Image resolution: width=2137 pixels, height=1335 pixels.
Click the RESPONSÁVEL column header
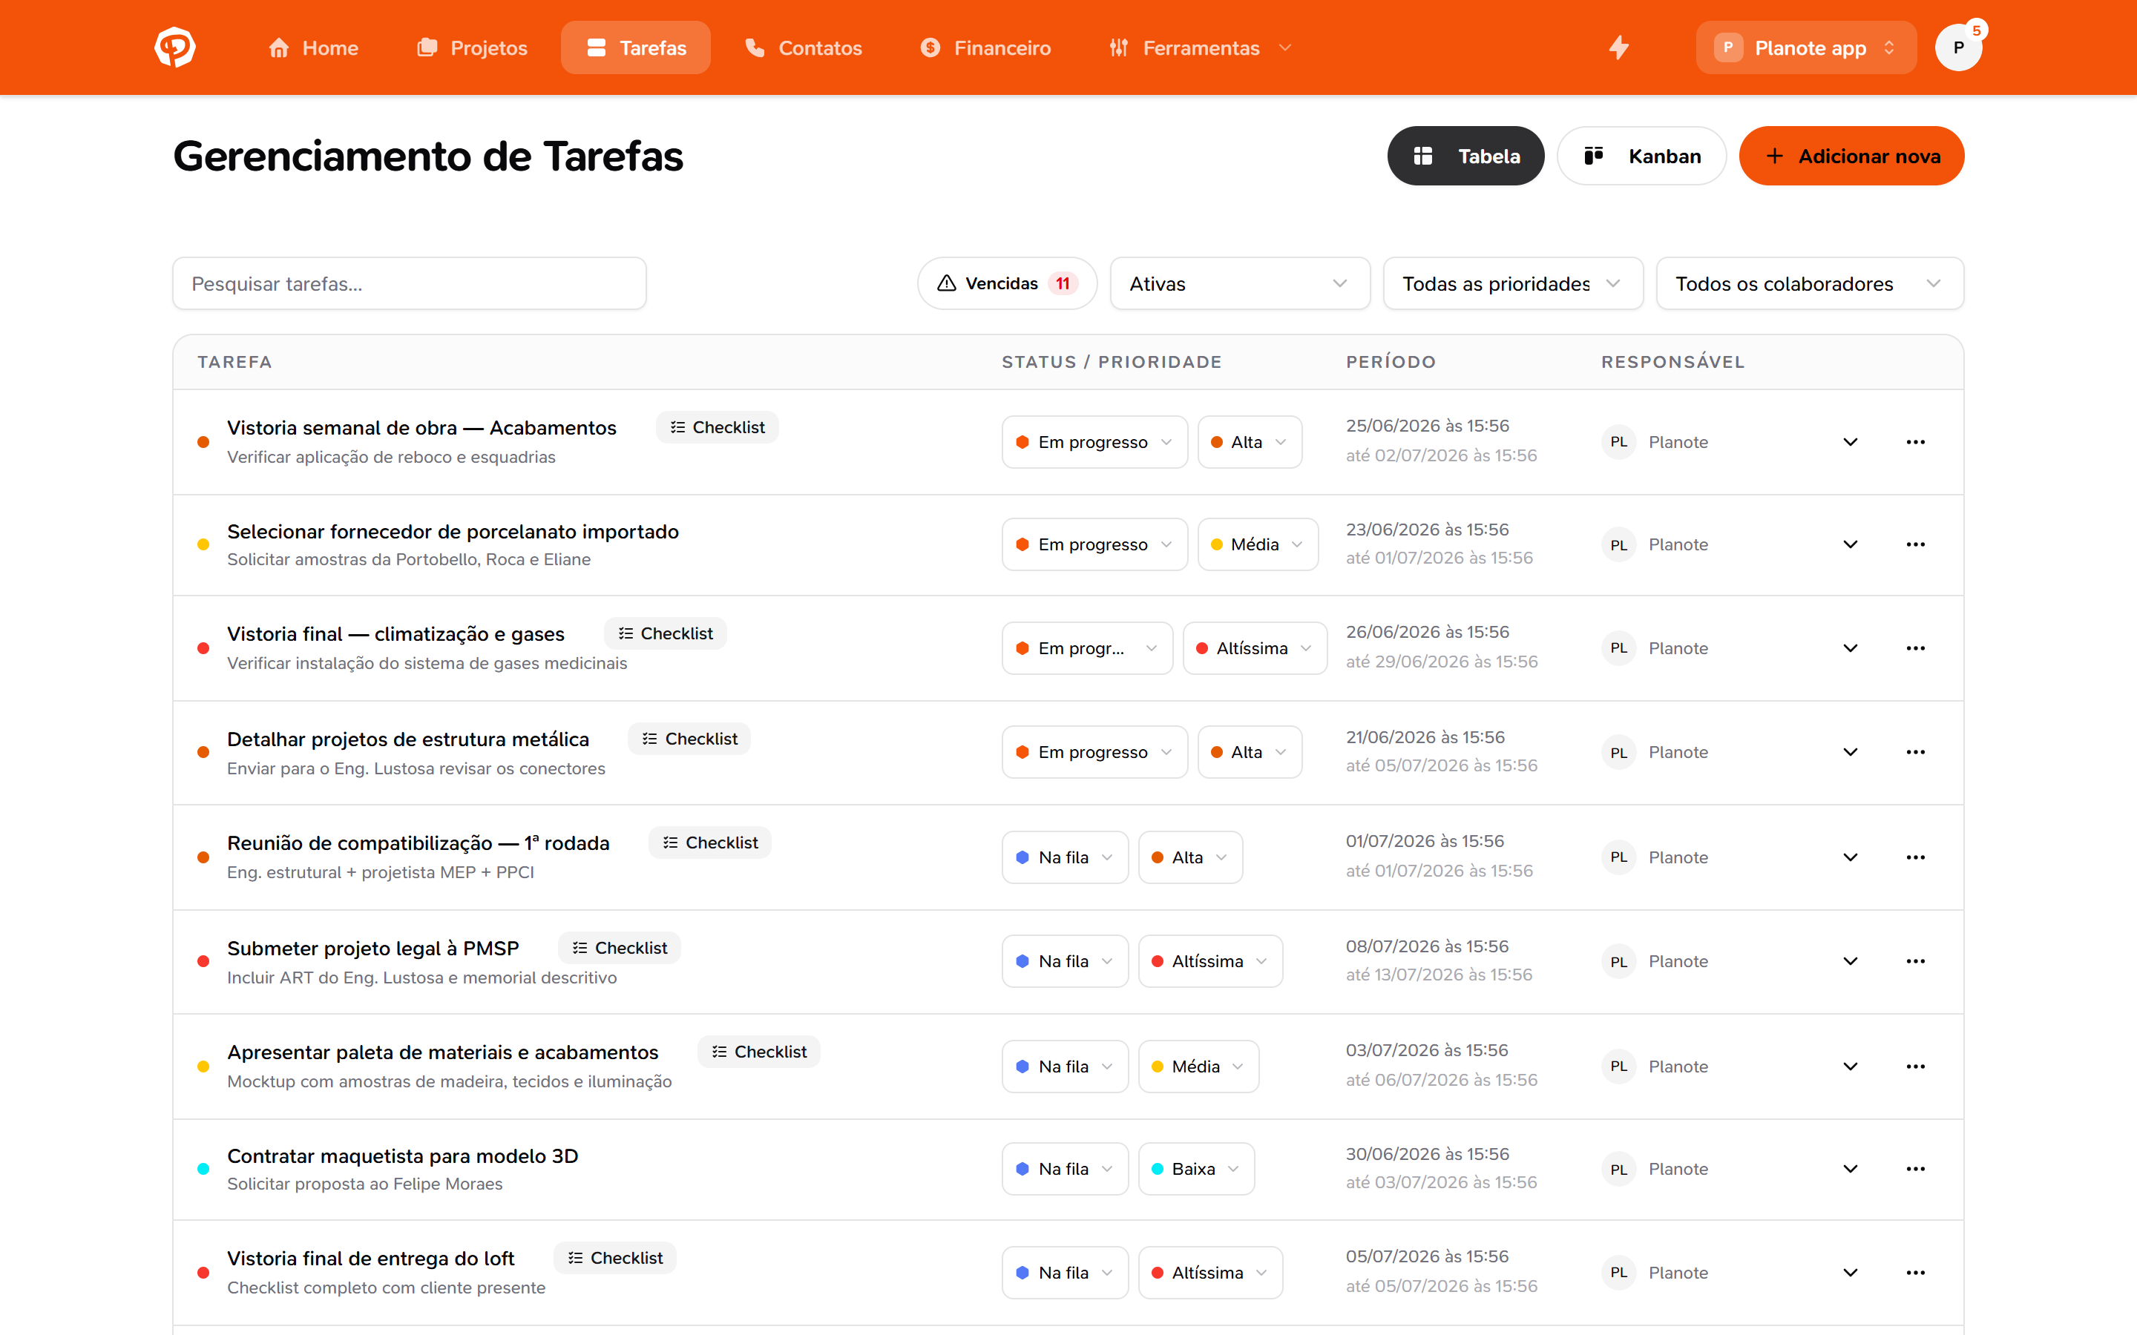click(1673, 362)
